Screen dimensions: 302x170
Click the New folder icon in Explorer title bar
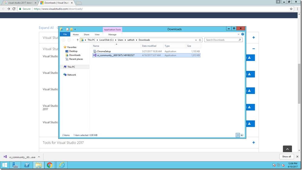click(71, 29)
